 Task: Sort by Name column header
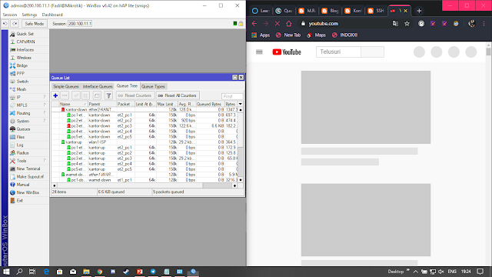[x=73, y=104]
